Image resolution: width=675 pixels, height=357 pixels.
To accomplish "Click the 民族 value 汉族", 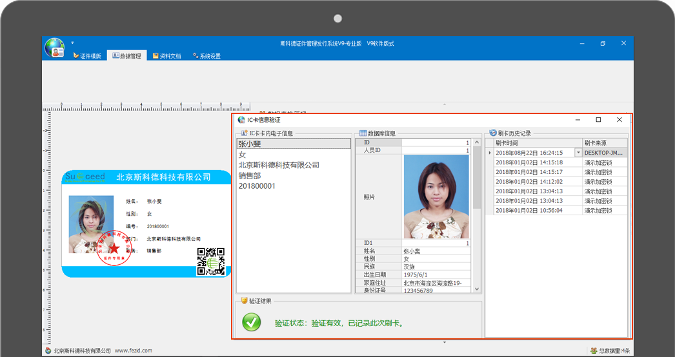I will (436, 267).
